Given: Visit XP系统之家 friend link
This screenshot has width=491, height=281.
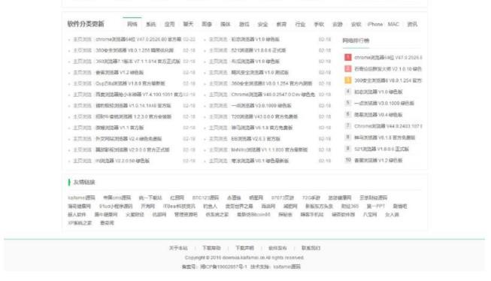Looking at the screenshot, I should coord(80,223).
